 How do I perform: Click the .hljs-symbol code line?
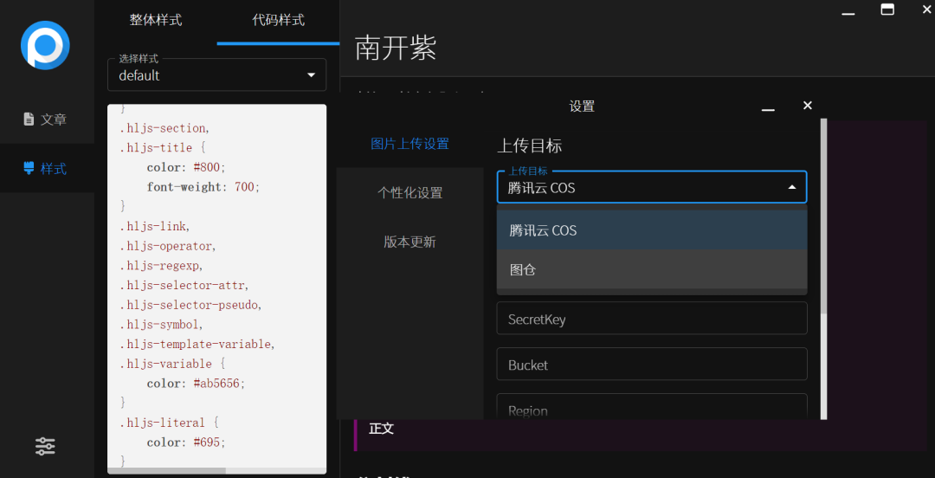click(162, 325)
